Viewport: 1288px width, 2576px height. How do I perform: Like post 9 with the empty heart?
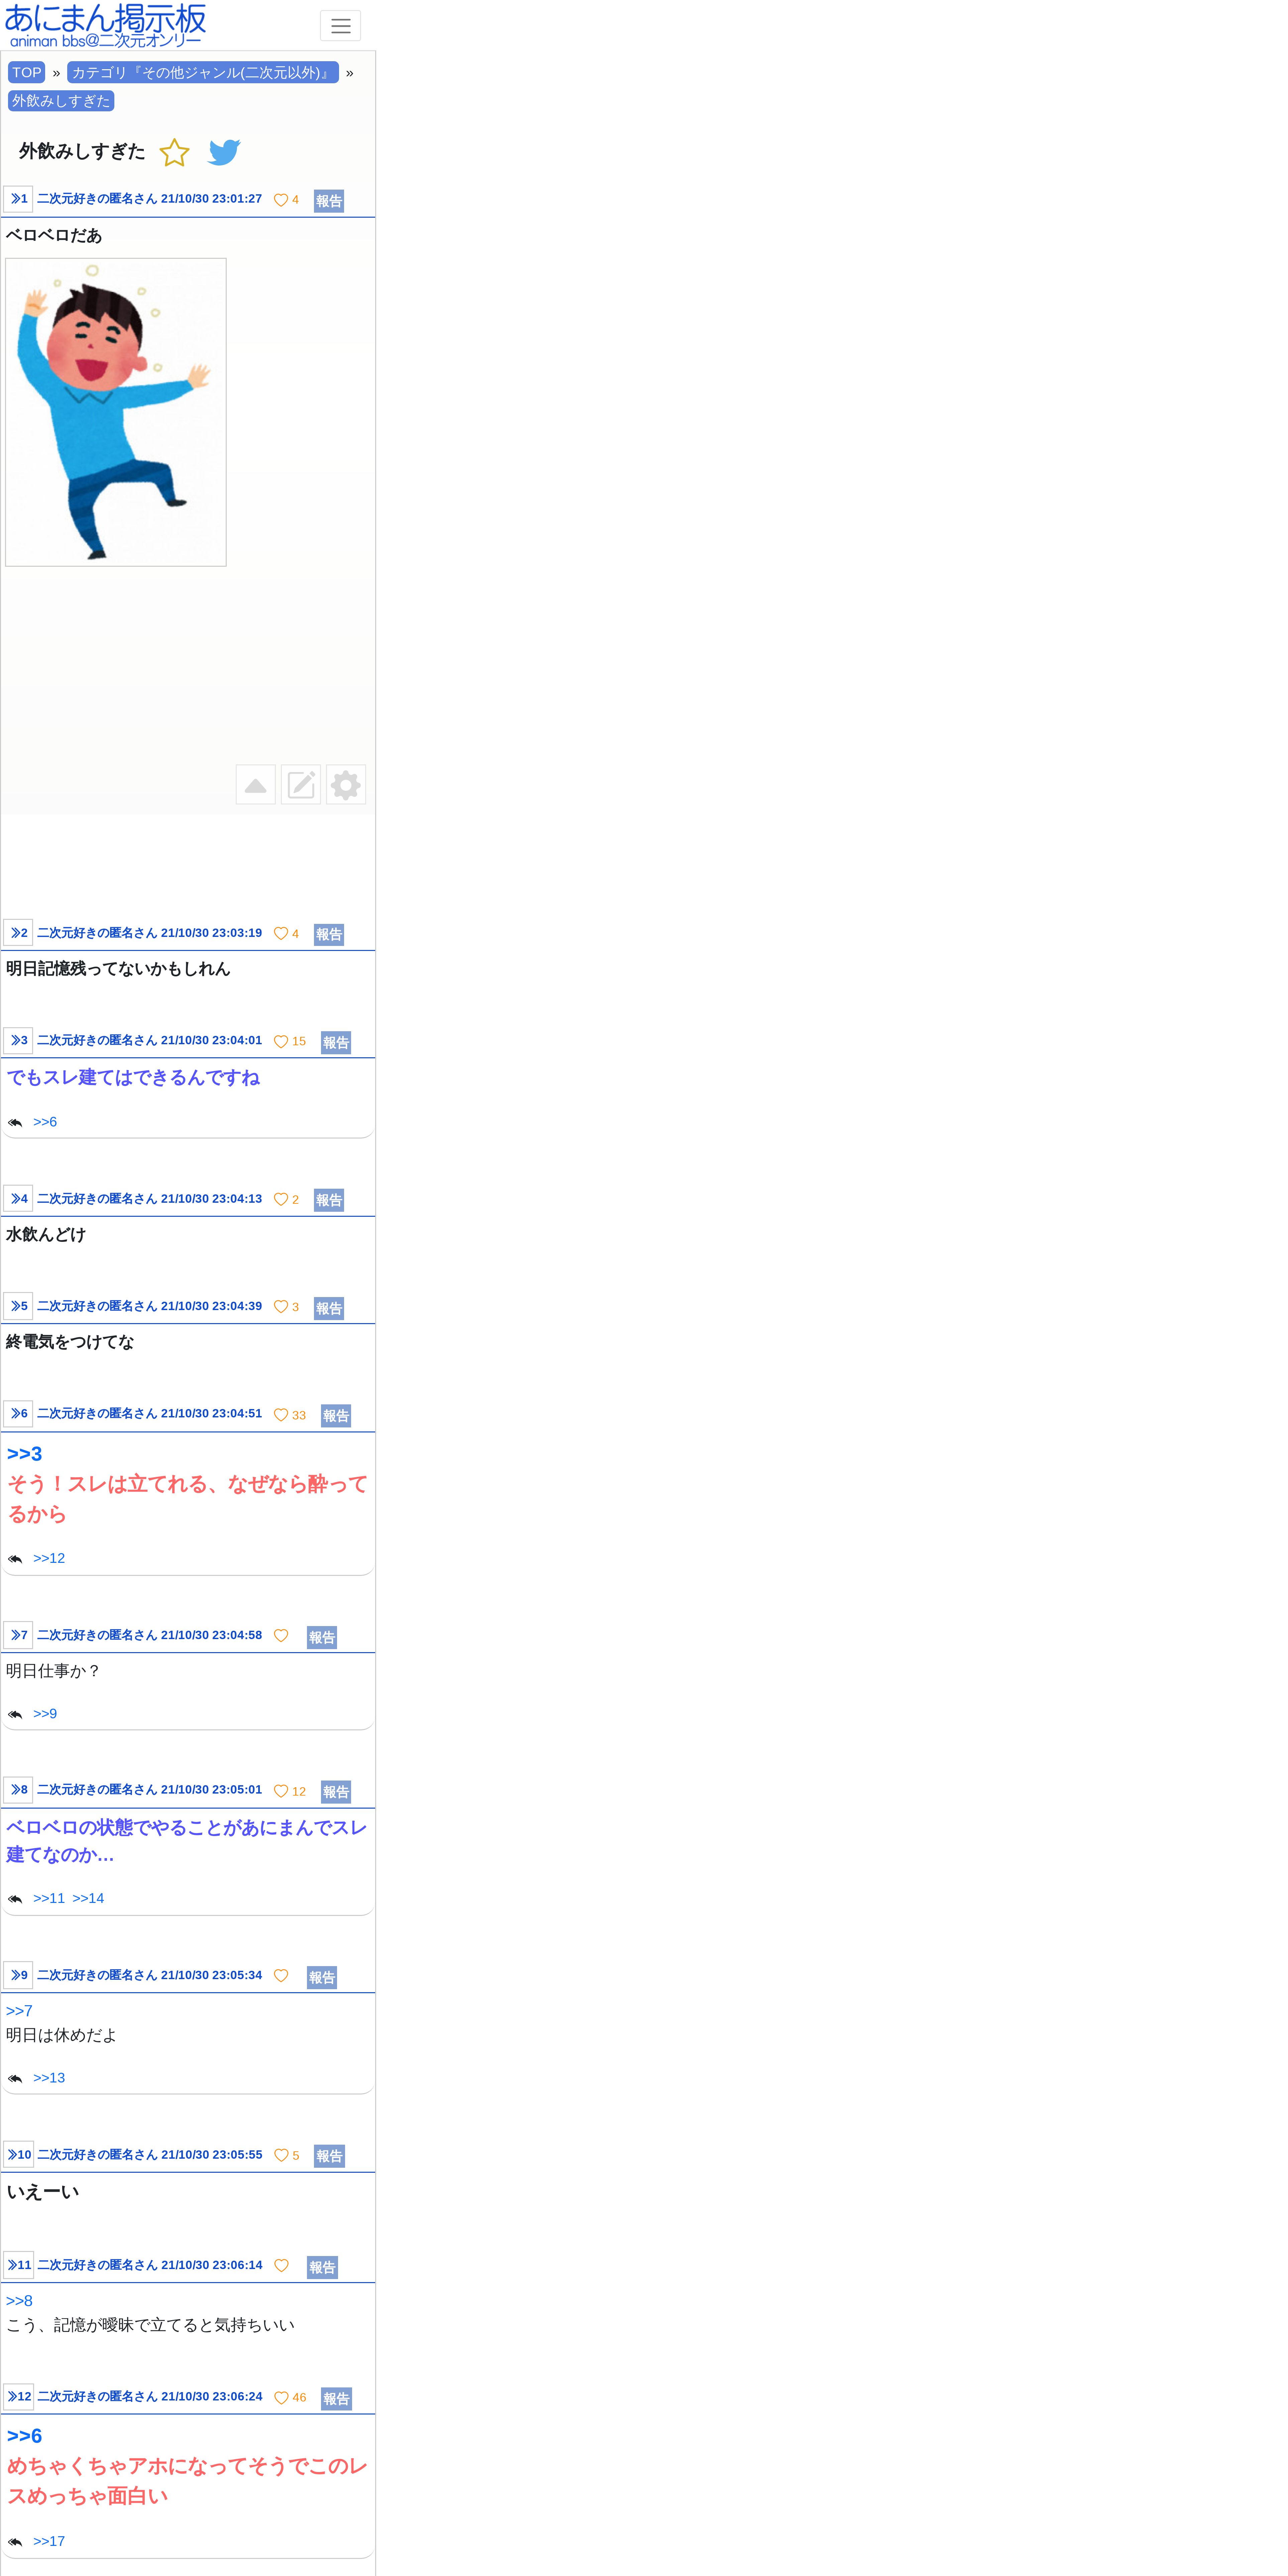[x=281, y=1976]
